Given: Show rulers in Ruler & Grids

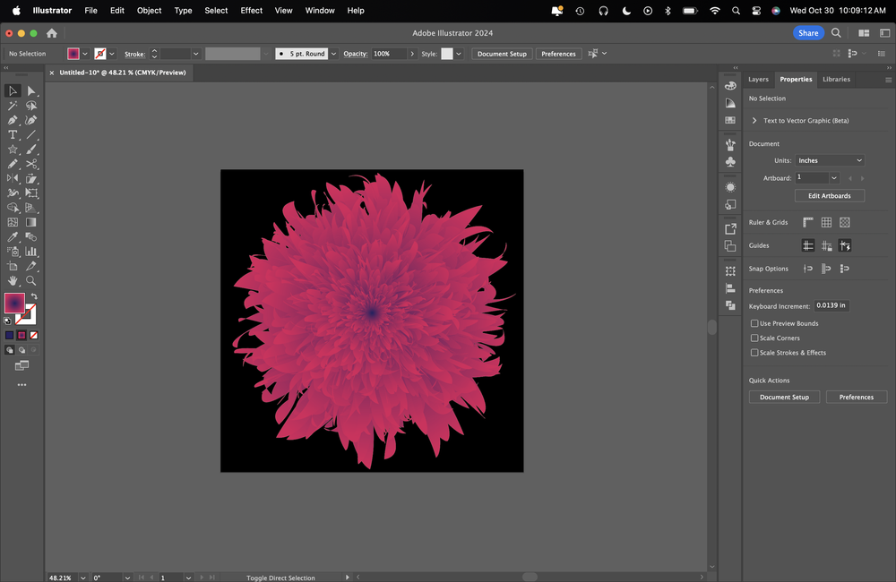Looking at the screenshot, I should [x=808, y=223].
